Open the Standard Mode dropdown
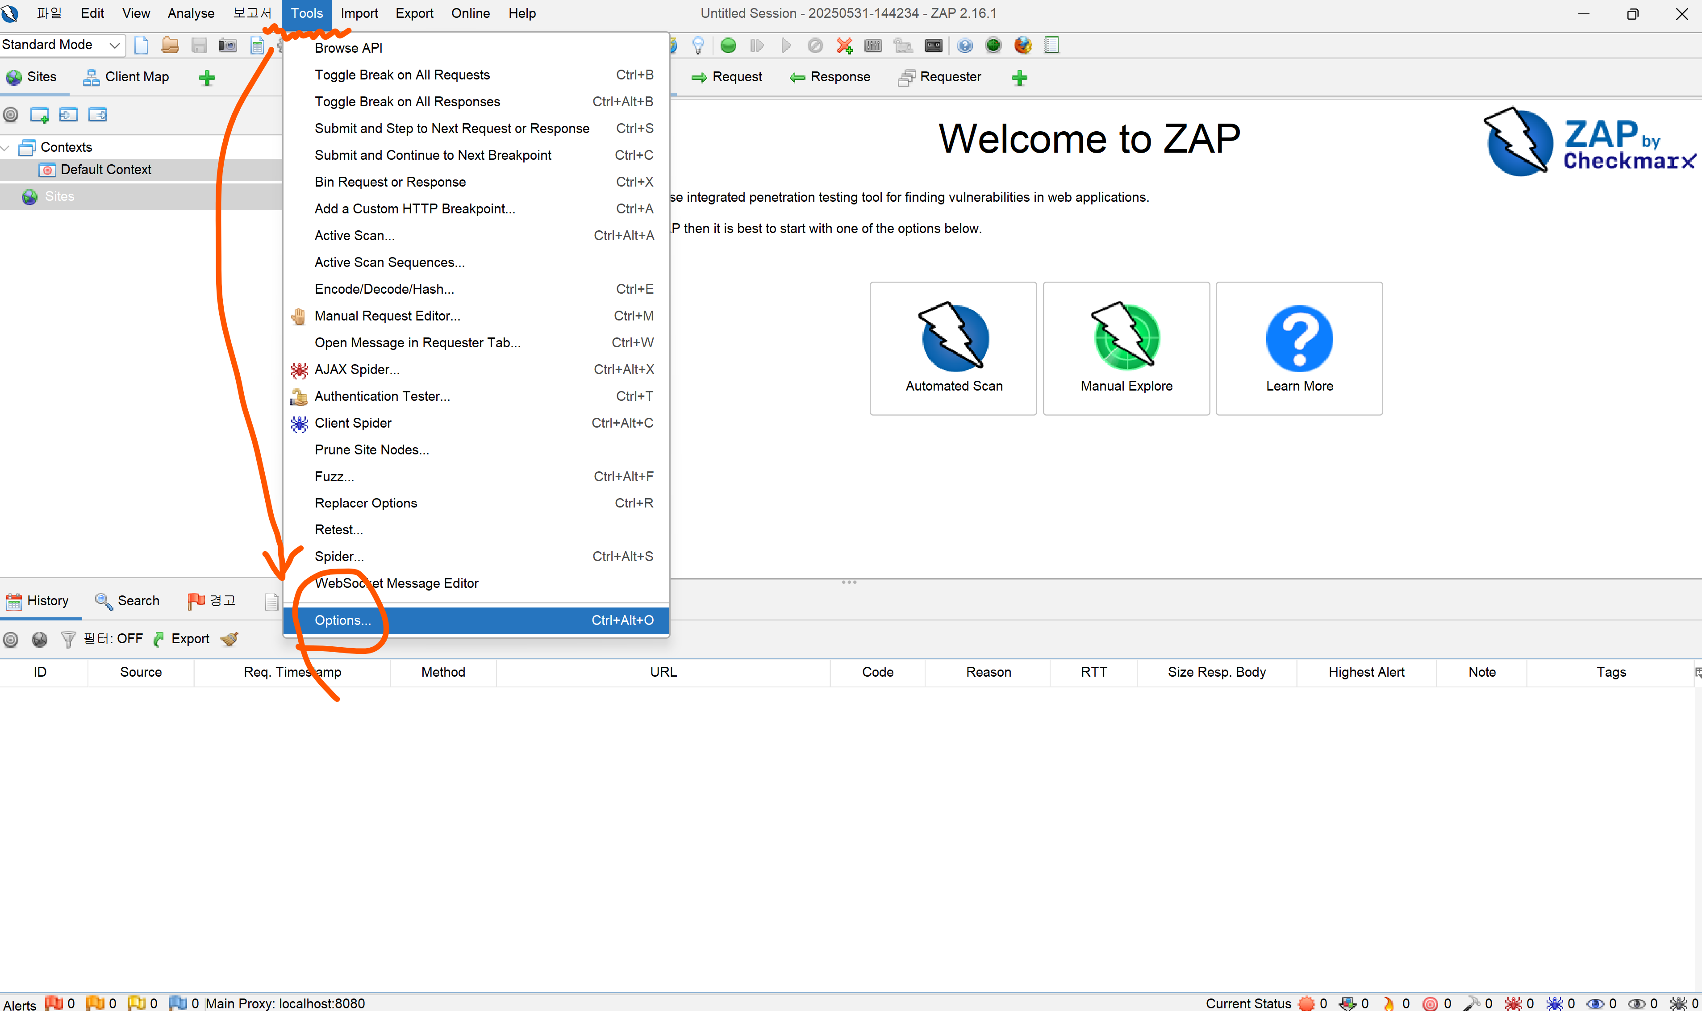The width and height of the screenshot is (1702, 1011). coord(62,45)
